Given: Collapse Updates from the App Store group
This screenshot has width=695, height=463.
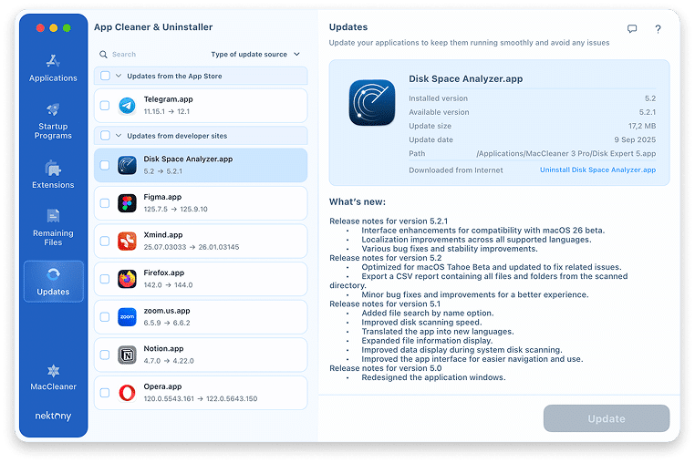Looking at the screenshot, I should (119, 77).
